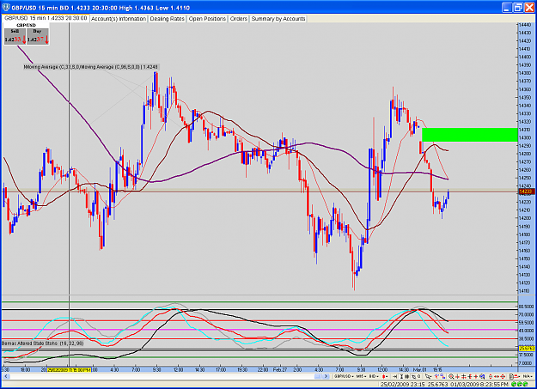This screenshot has height=389, width=537.
Task: Switch to the Dealing Rates tab
Action: click(168, 19)
